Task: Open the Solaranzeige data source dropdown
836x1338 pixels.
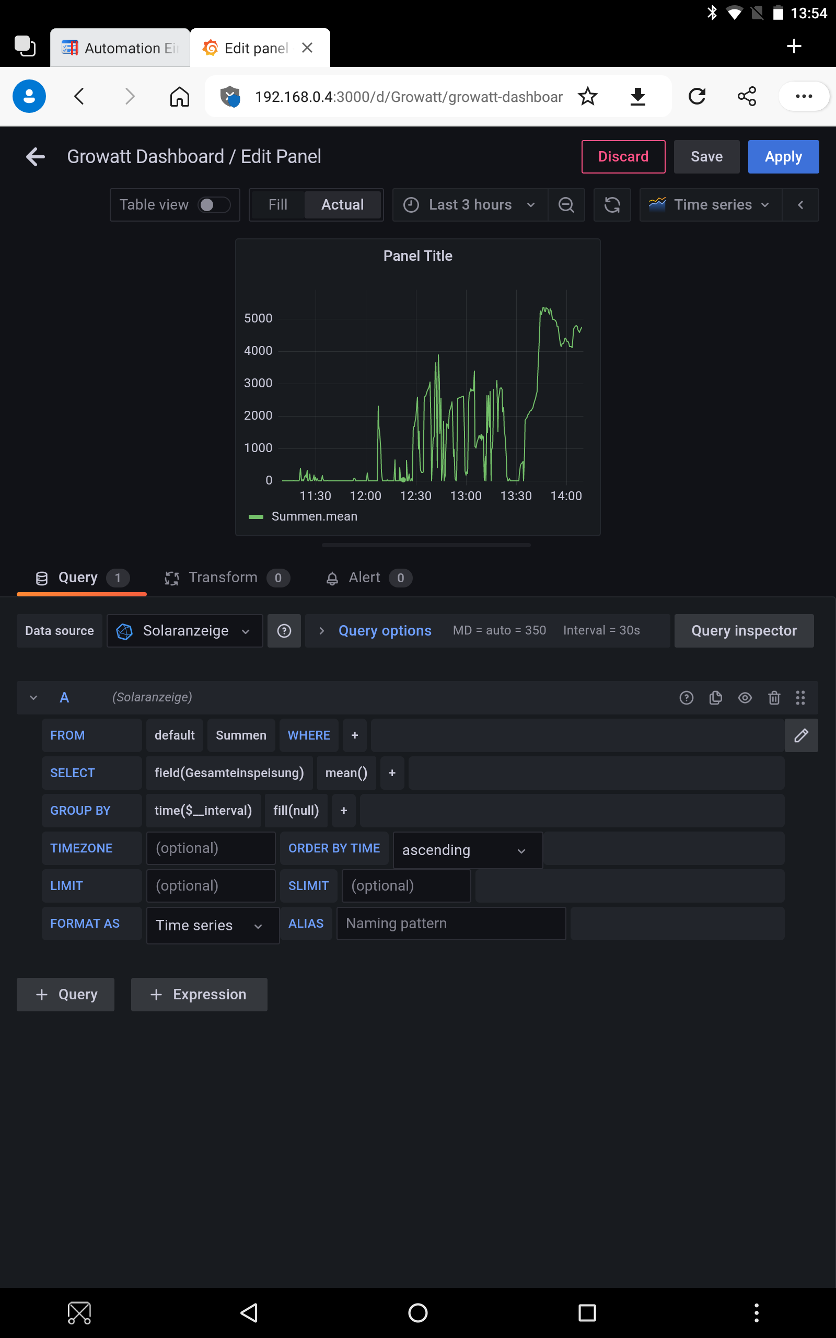Action: coord(184,631)
